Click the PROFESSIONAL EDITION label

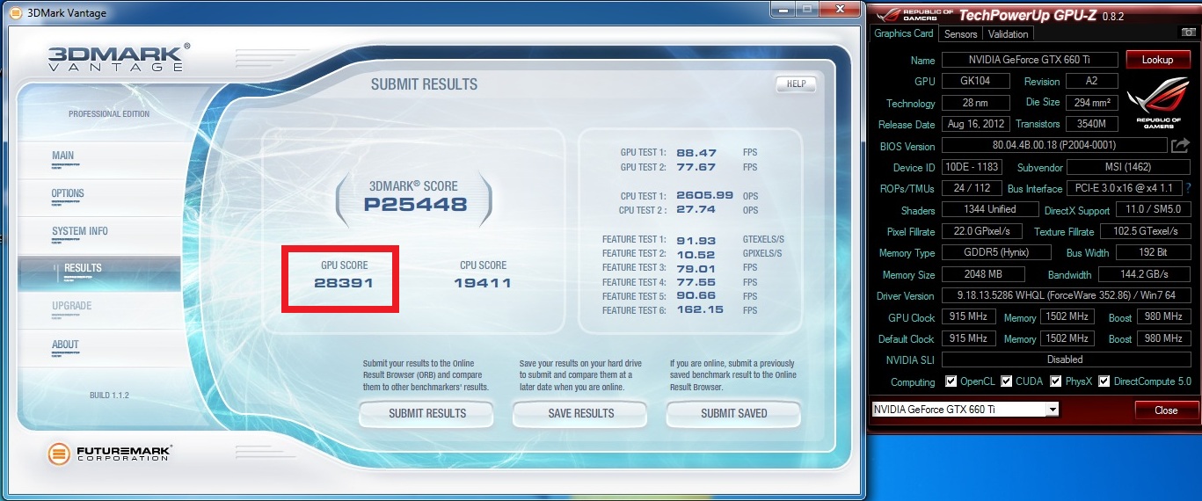click(x=109, y=114)
